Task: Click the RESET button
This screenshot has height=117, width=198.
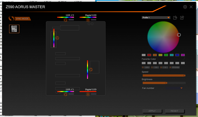Action: coord(174,111)
